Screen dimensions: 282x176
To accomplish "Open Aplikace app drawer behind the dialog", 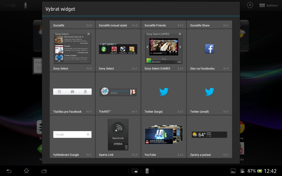I will tap(269, 5).
